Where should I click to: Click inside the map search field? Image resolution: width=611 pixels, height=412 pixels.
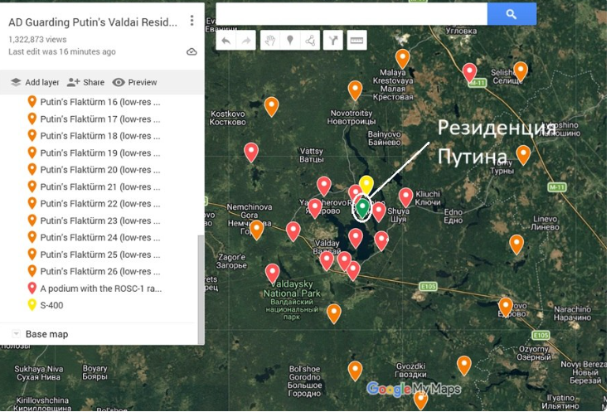click(352, 14)
